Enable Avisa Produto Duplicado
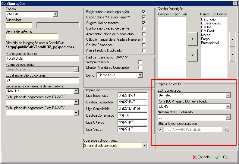 pyautogui.click(x=144, y=50)
